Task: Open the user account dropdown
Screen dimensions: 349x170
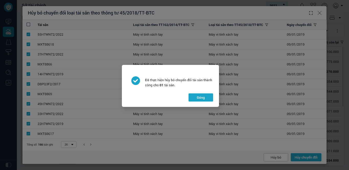Action: coord(338,6)
